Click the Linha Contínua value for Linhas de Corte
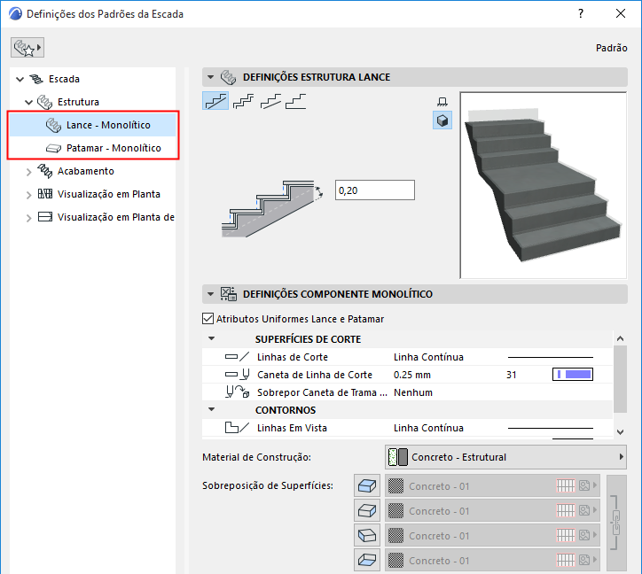 pyautogui.click(x=428, y=357)
